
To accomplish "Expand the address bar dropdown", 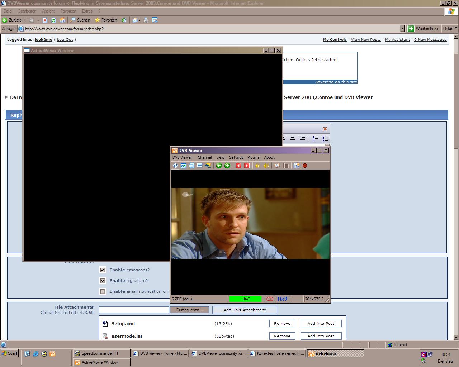I will [402, 29].
